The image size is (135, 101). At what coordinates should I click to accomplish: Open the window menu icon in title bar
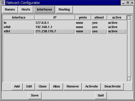(3, 3)
